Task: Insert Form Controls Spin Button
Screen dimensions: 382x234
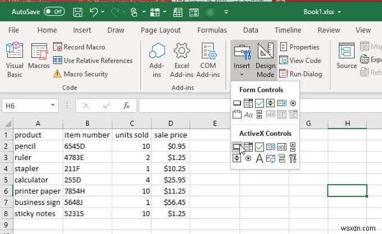Action: 270,103
